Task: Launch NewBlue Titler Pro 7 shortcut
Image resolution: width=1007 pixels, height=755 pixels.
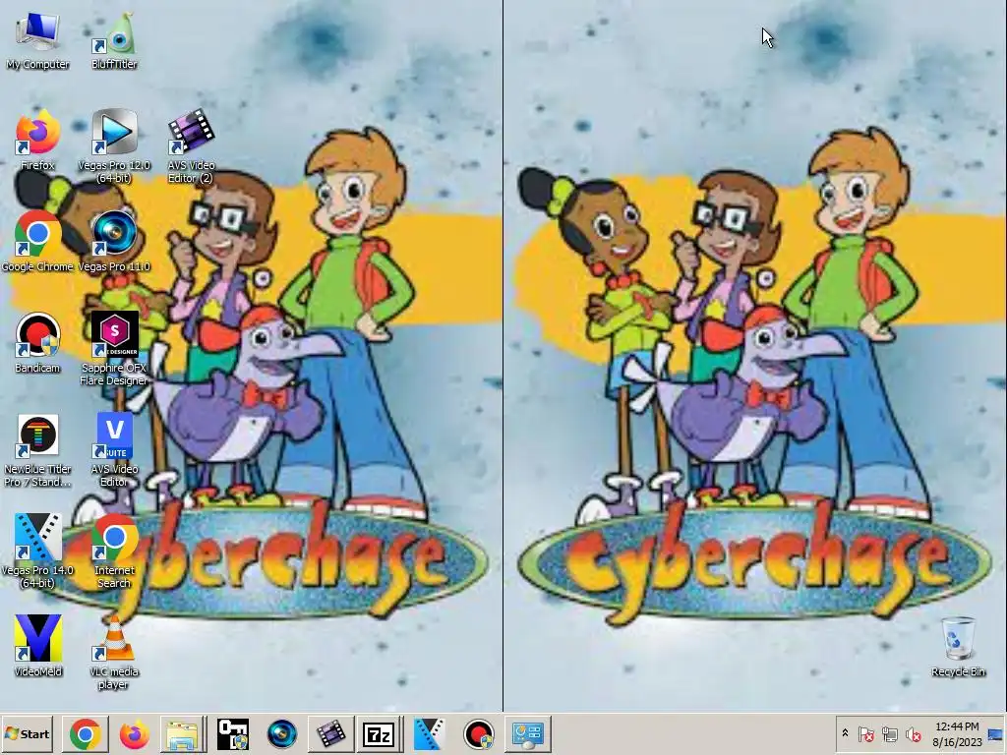Action: (37, 450)
